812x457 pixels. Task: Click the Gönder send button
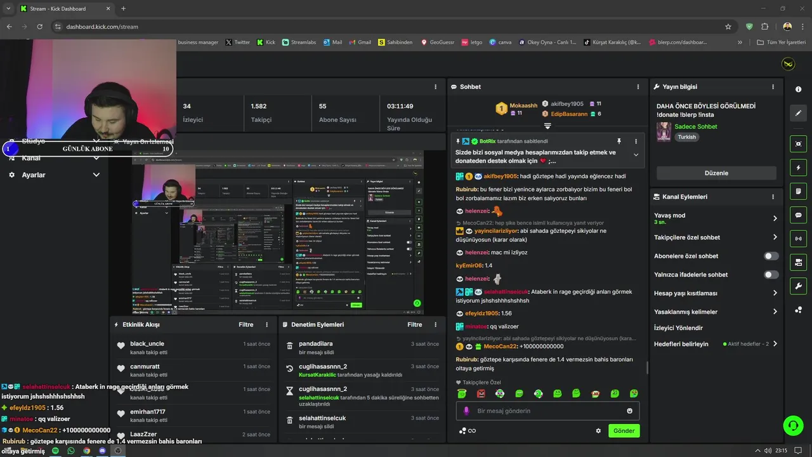click(x=624, y=431)
